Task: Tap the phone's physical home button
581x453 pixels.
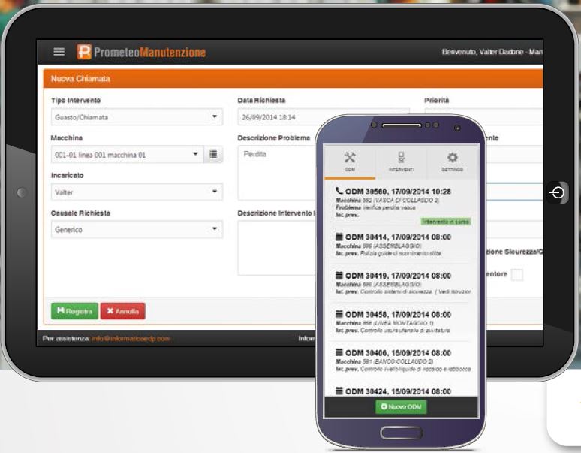Action: [402, 433]
